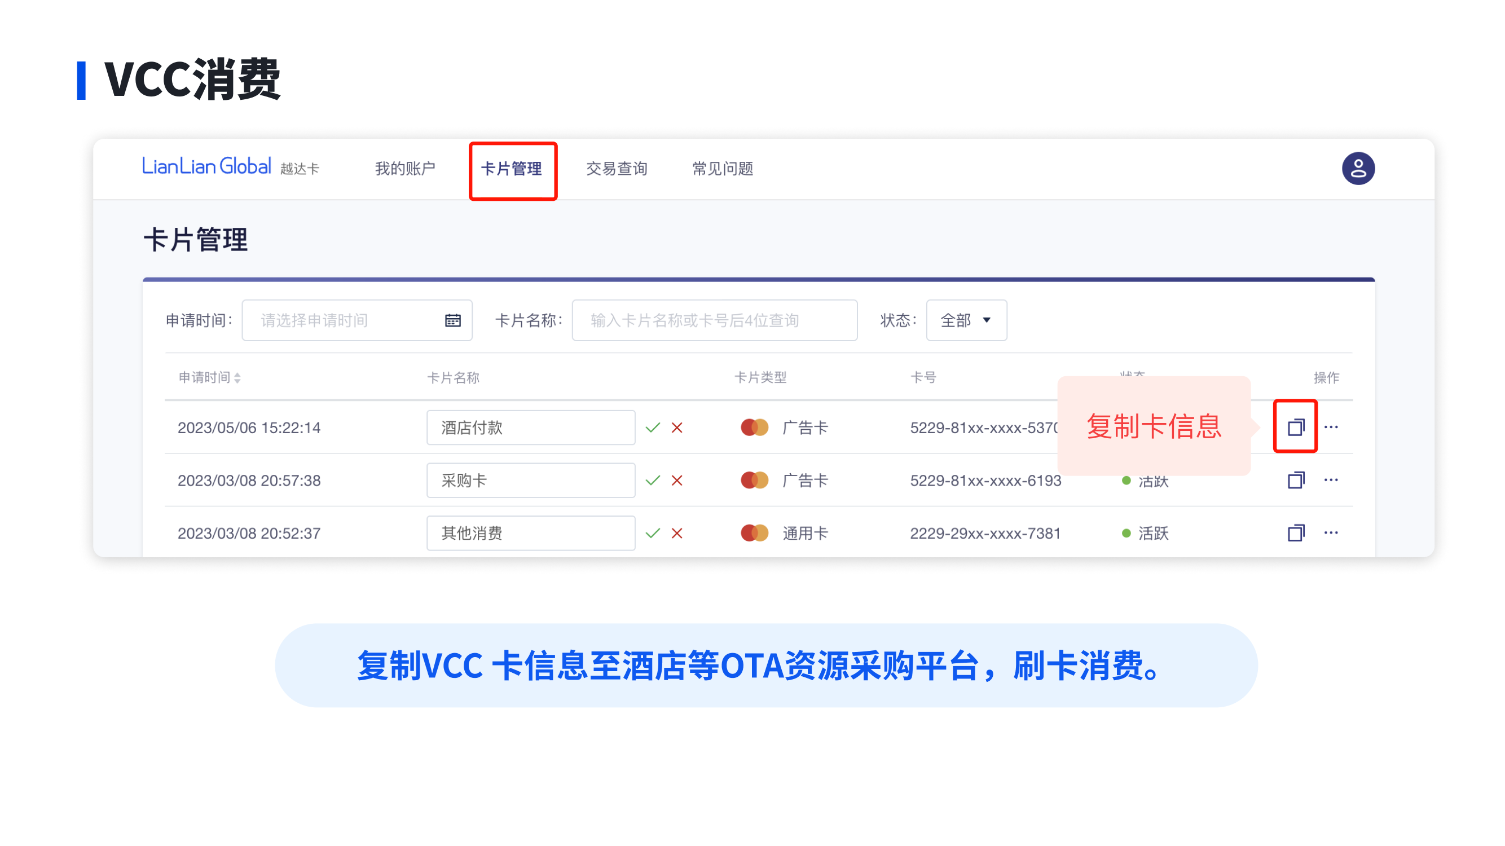Open more options for 其他消费 card
This screenshot has width=1505, height=846.
click(1331, 533)
